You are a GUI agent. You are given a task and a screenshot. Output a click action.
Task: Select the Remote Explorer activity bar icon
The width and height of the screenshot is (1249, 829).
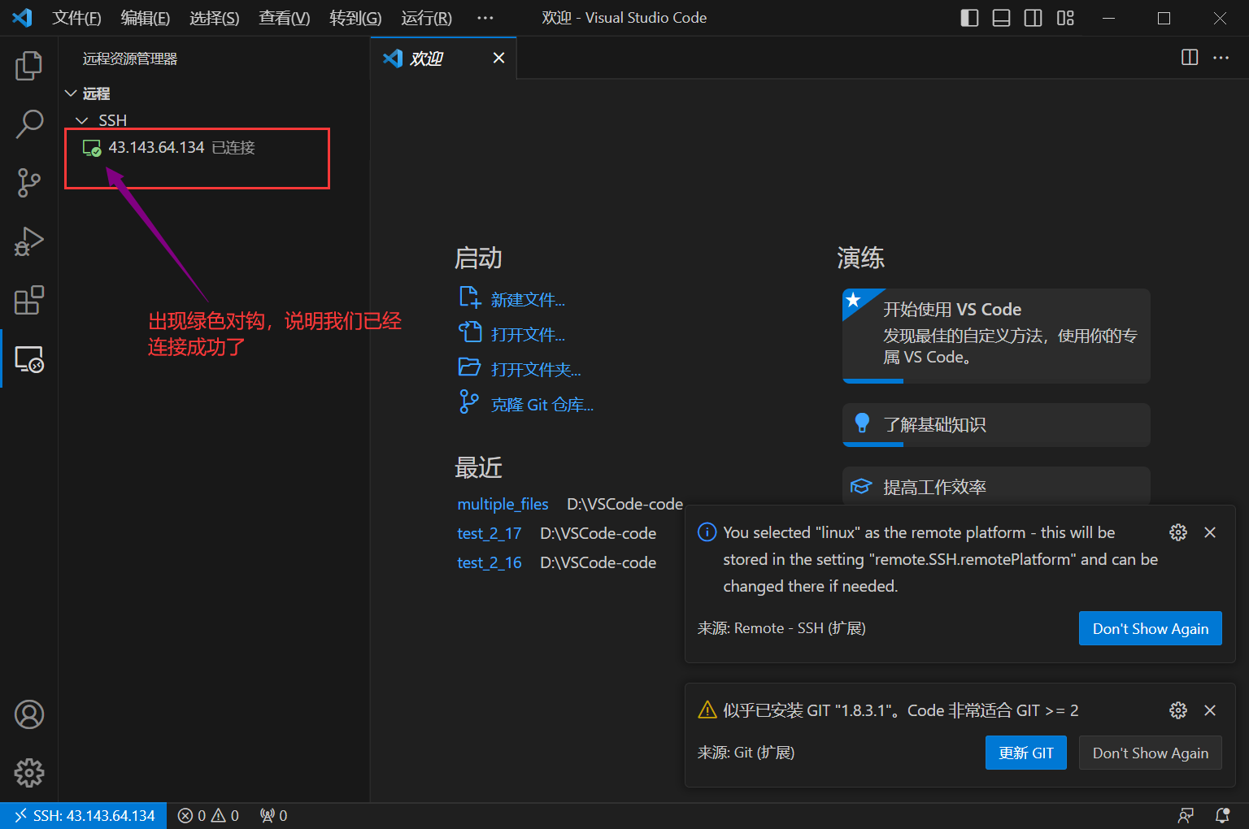[x=29, y=359]
